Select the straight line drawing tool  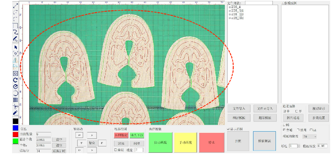click(15, 6)
